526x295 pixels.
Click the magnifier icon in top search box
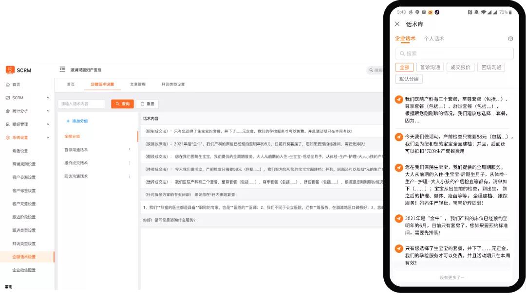click(x=371, y=70)
